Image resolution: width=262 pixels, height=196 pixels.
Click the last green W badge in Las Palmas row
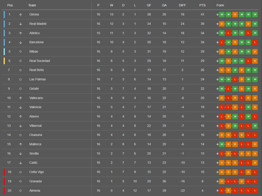(x=255, y=79)
